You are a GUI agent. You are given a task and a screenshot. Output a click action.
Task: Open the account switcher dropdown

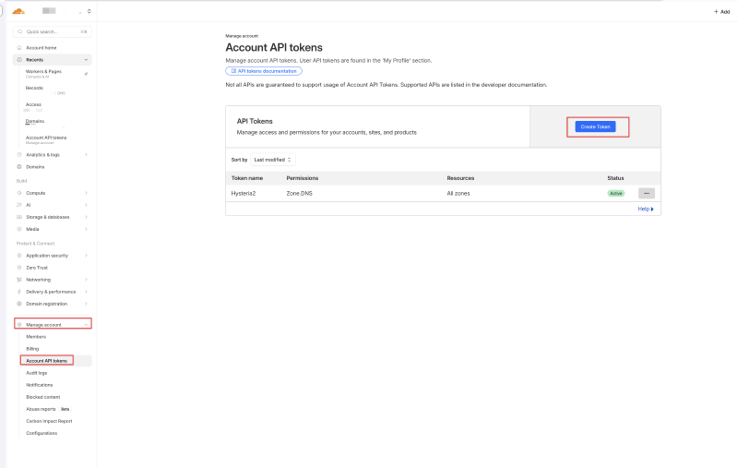tap(87, 11)
